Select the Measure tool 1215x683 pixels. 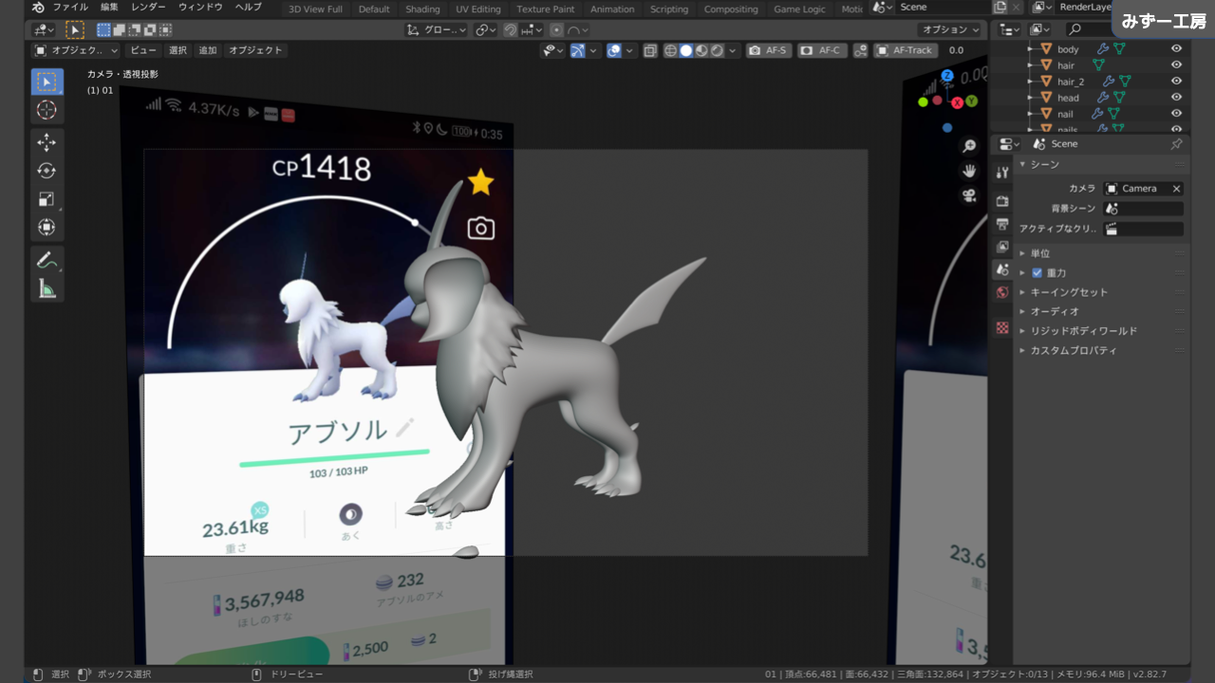pos(47,288)
